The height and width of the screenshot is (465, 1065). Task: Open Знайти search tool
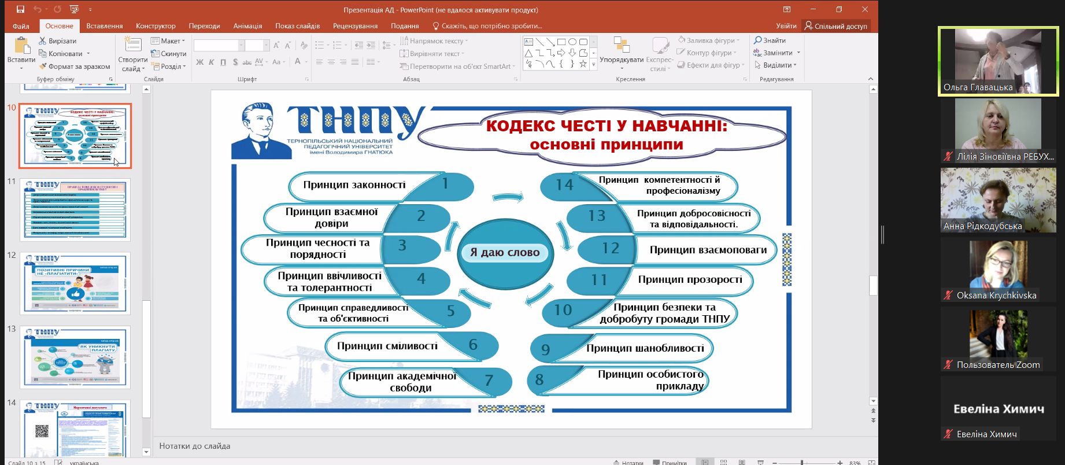point(770,40)
